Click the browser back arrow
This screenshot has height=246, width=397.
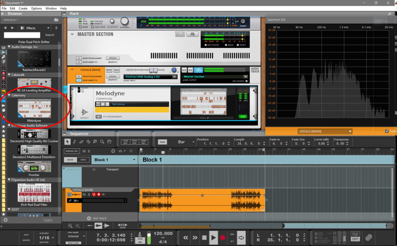[x=5, y=28]
